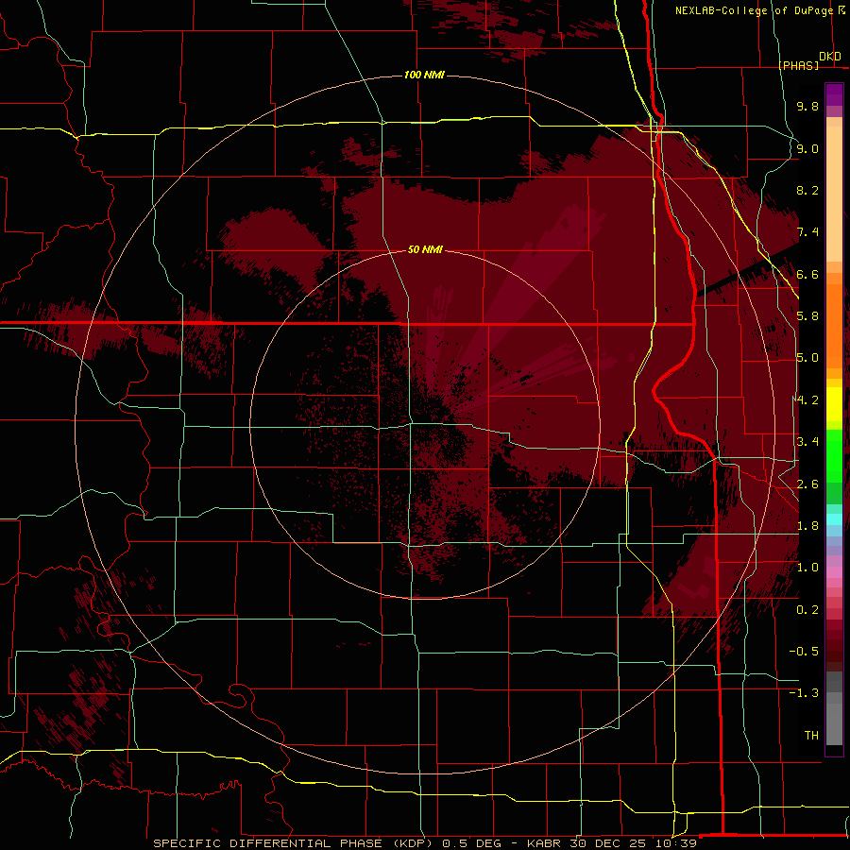Select the 2.6 legend value
The height and width of the screenshot is (850, 850).
point(807,484)
